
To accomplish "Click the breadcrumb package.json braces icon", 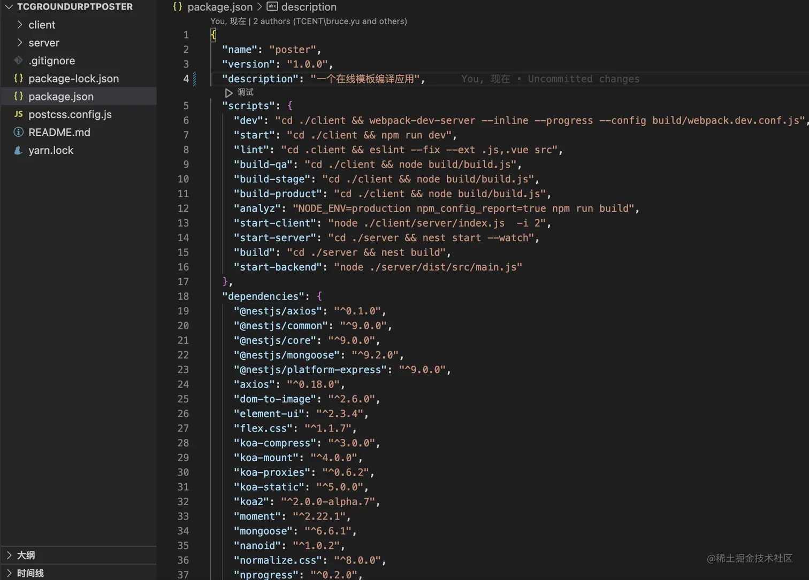I will click(178, 7).
